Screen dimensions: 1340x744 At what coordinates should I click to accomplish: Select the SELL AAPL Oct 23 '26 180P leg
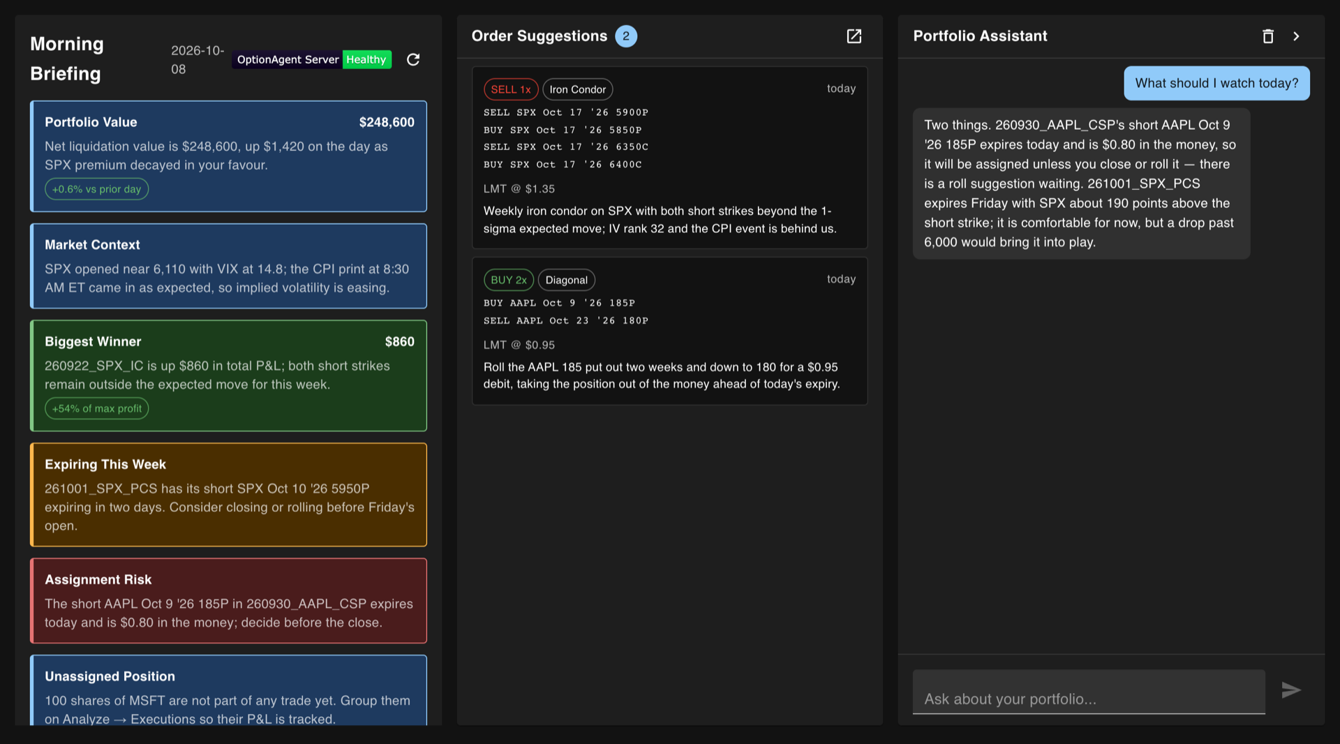click(x=566, y=320)
